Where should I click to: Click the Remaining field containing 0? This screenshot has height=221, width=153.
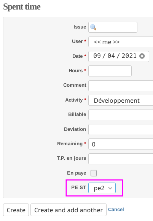coord(121,144)
